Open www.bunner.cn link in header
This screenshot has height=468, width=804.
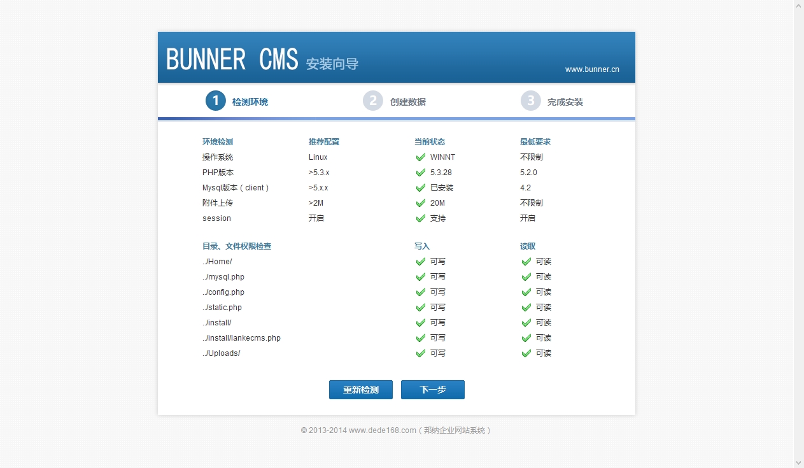[x=592, y=69]
